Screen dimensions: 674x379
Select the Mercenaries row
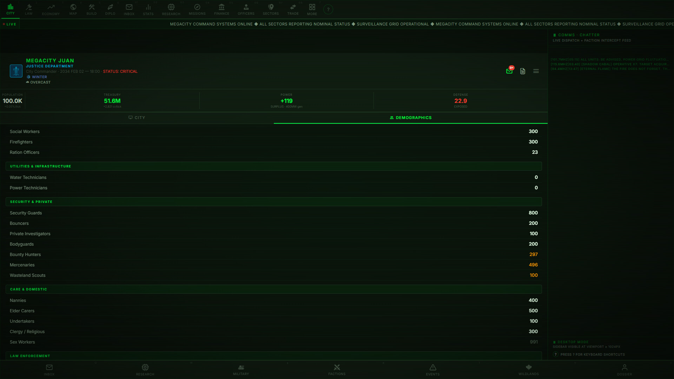tap(274, 265)
